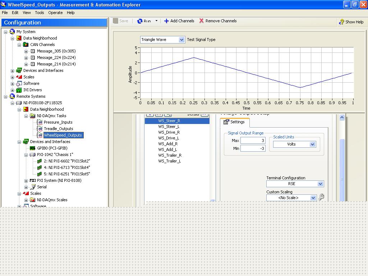368x276 pixels.
Task: Click the NI PXI-6713 card icon
Action: tap(40, 167)
